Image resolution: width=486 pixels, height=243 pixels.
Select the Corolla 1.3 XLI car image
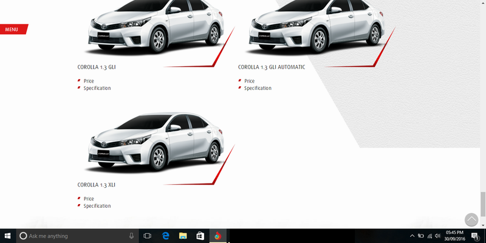click(156, 142)
